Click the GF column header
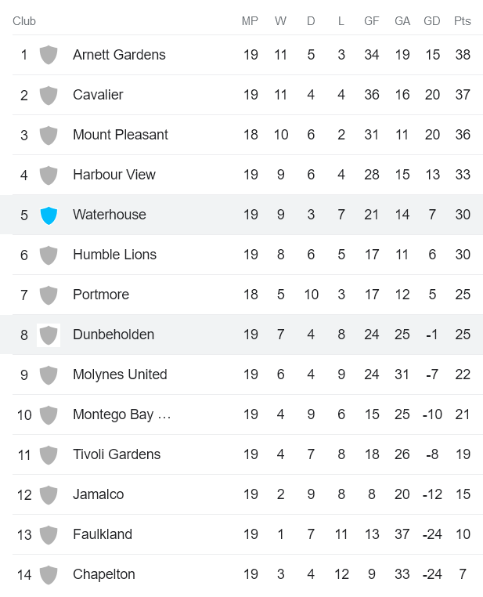483x597 pixels. tap(372, 21)
